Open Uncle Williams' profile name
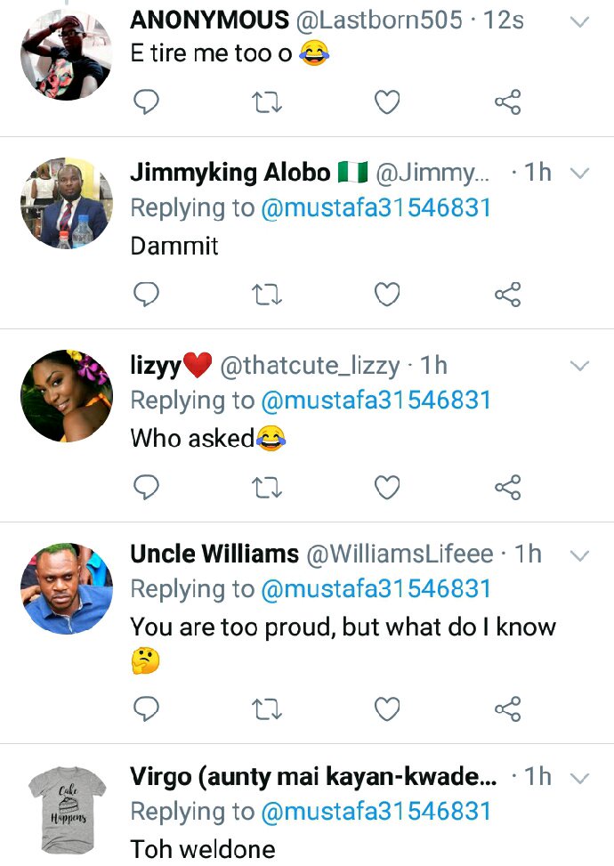This screenshot has width=614, height=866. [214, 554]
